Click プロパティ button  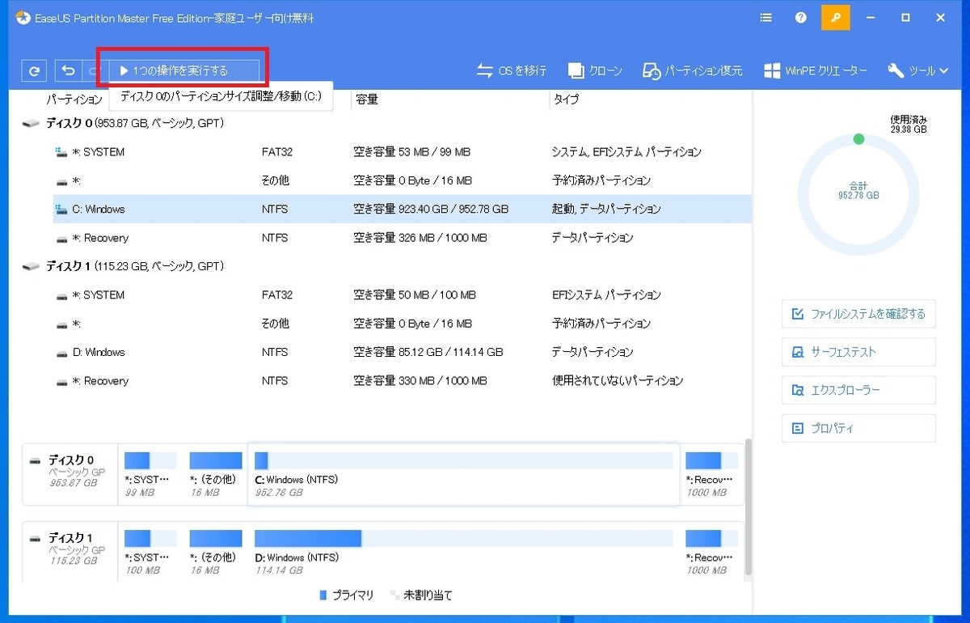(x=858, y=428)
